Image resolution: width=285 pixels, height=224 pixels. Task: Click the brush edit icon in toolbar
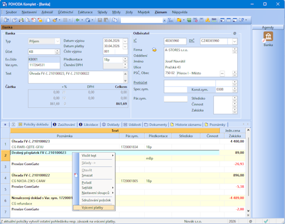coord(55,20)
